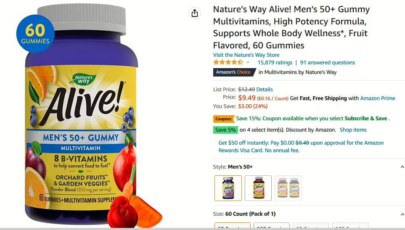Screen dimensions: 405x230
Task: Click Amazon Prime link
Action: click(378, 98)
